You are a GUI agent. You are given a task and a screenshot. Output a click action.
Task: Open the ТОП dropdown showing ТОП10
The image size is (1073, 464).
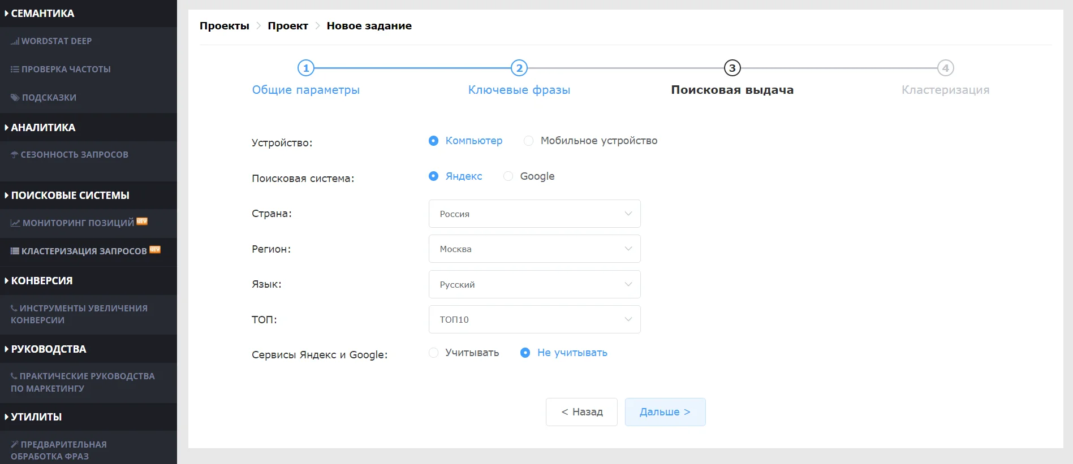[x=534, y=320]
